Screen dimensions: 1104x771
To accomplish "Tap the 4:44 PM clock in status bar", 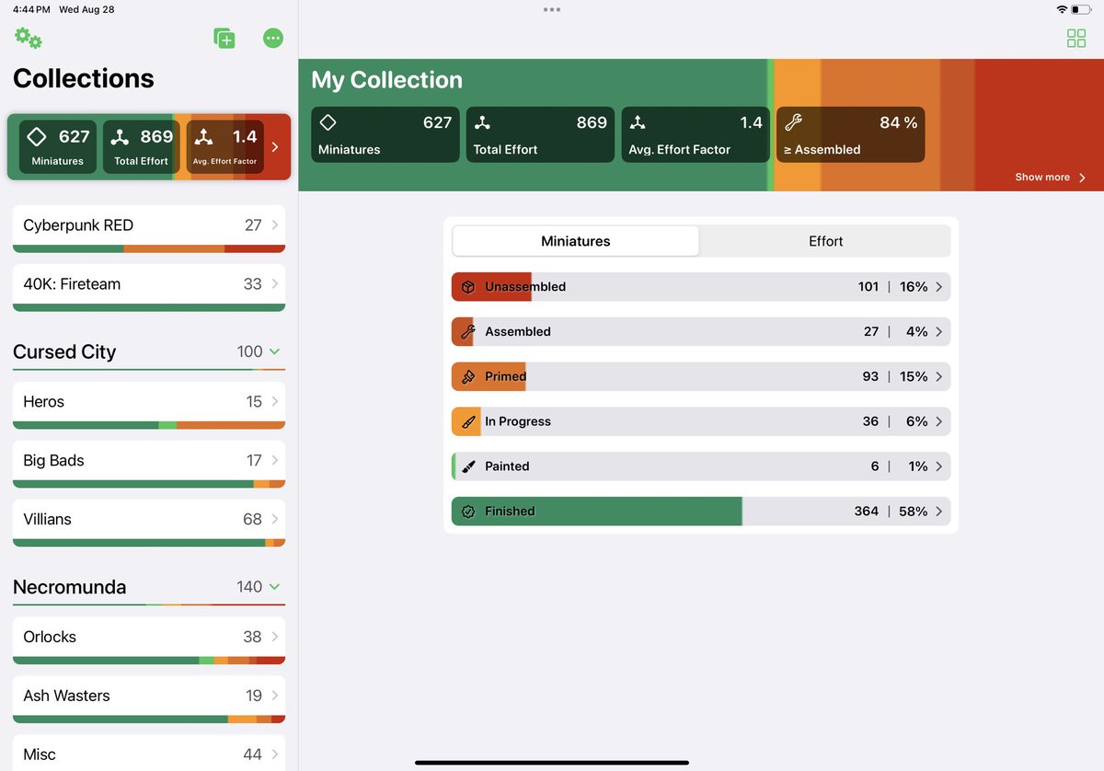I will click(x=31, y=9).
